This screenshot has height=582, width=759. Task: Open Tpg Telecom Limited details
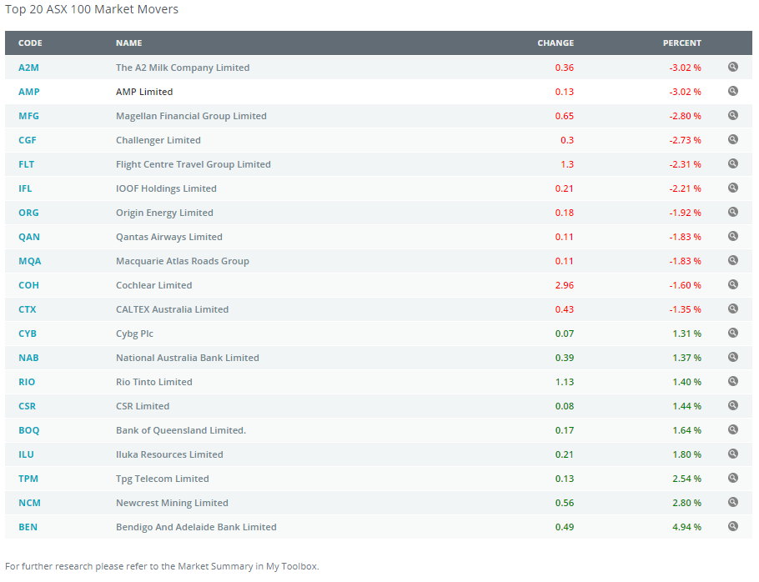pos(161,479)
